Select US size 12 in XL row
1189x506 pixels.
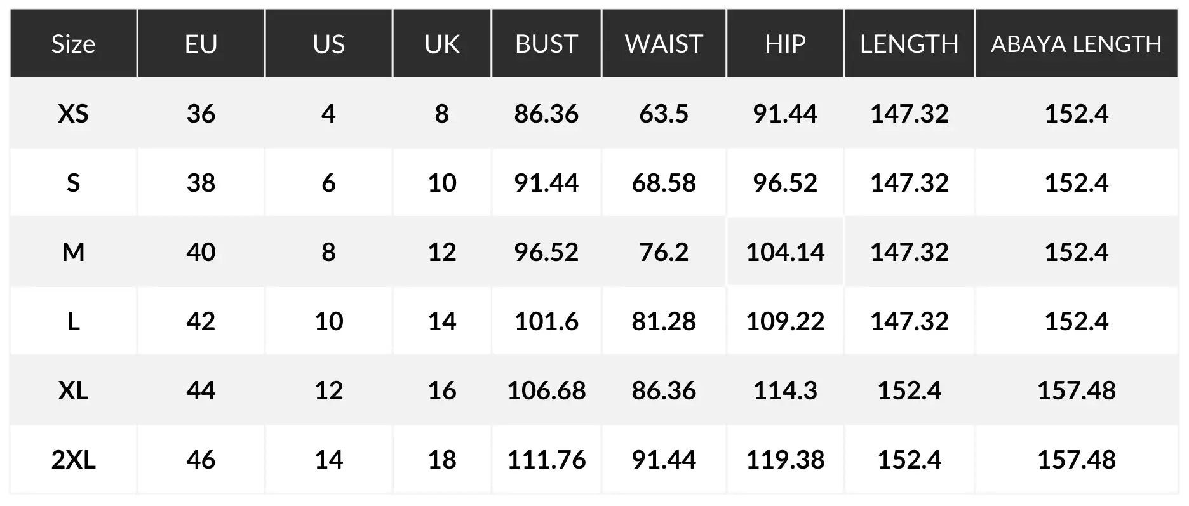(328, 390)
